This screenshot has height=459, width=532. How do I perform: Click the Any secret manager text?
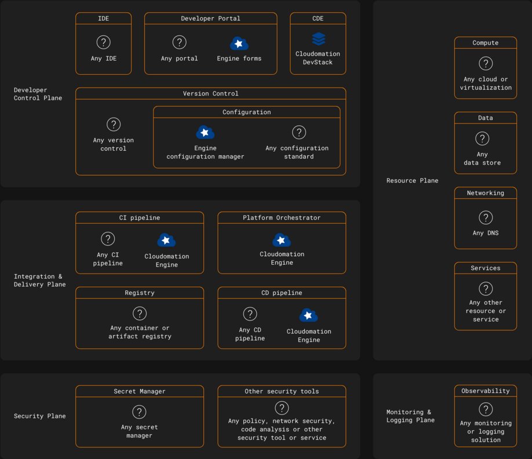pyautogui.click(x=140, y=431)
